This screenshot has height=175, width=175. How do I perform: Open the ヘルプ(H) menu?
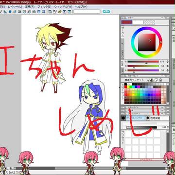point(81,7)
